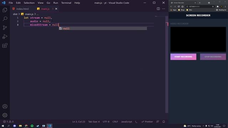Open the Extensions view
228x128 pixels.
point(5,46)
